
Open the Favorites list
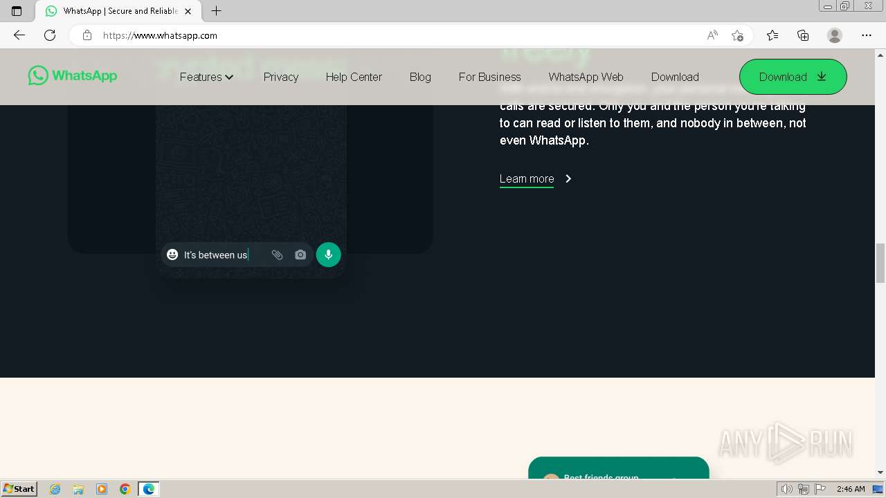772,35
